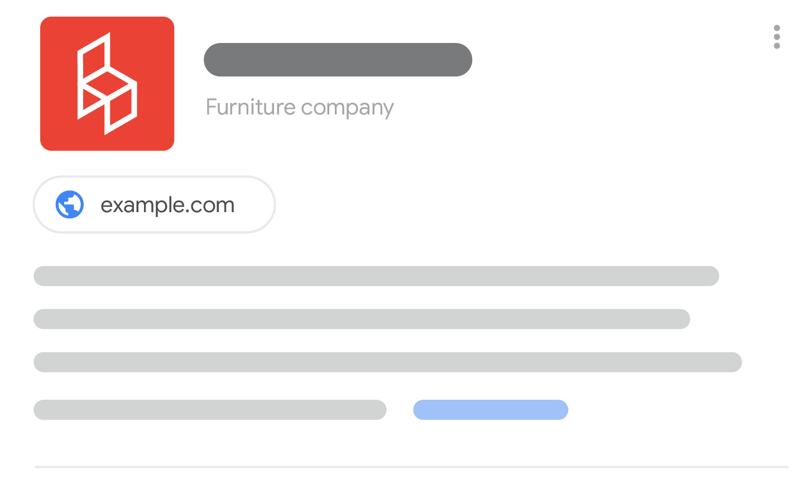Toggle the blue highlighted pill

pos(491,409)
